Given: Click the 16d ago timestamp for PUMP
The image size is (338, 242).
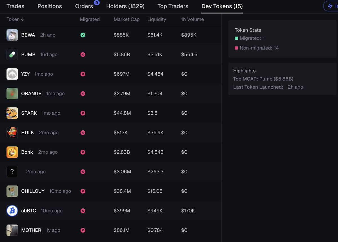Looking at the screenshot, I should point(49,55).
